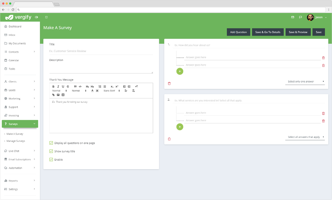
Task: Clear text formatting
Action: 133,91
